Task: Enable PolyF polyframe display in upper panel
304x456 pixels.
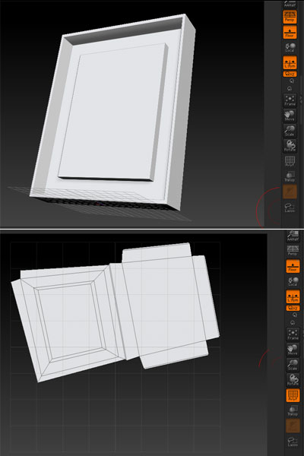Action: 290,161
